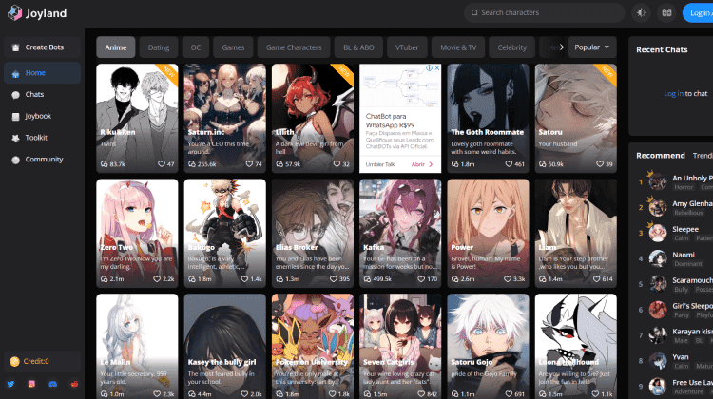
Task: Focus the Search characters field
Action: (544, 12)
